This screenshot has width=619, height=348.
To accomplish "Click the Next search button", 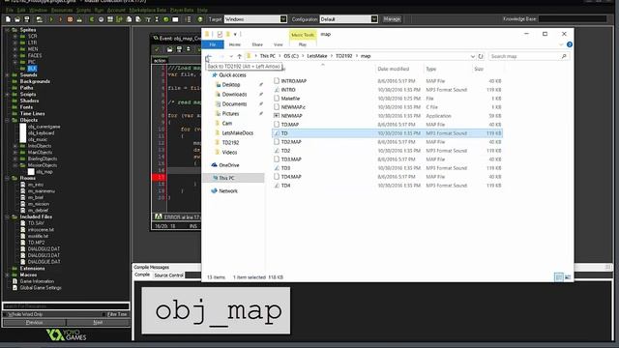I will click(x=98, y=322).
